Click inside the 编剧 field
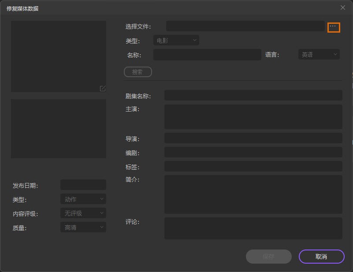Image resolution: width=353 pixels, height=272 pixels. 253,153
